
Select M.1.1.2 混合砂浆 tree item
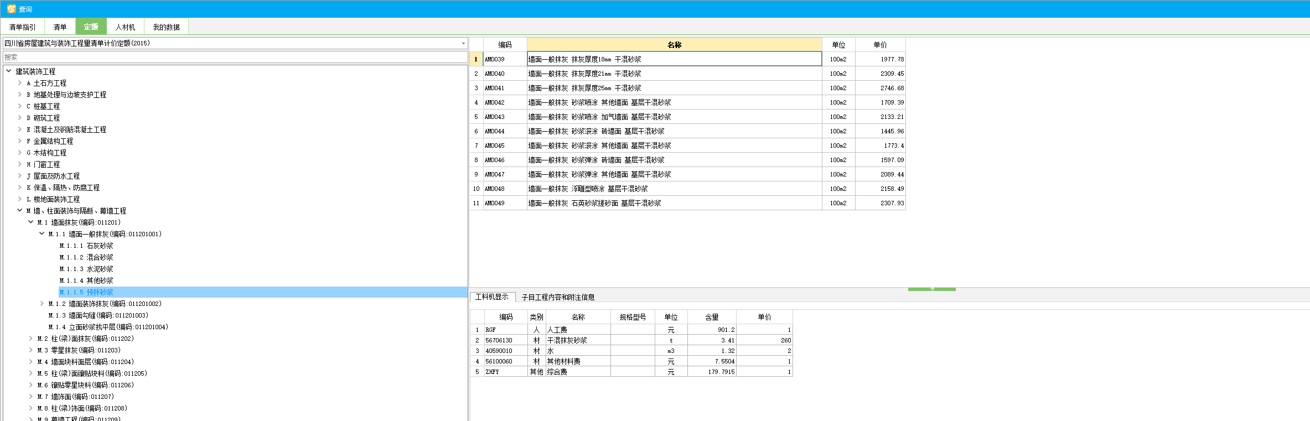pos(86,257)
